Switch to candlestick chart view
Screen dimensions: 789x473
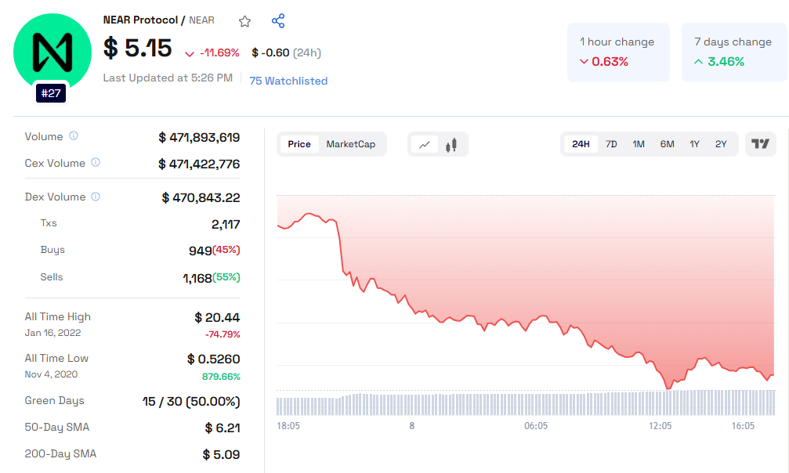[x=451, y=144]
